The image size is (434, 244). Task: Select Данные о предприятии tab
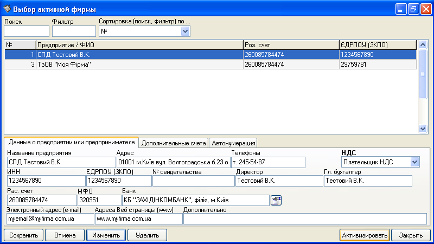(71, 143)
